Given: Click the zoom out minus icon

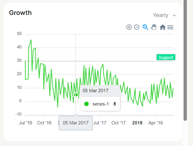Looking at the screenshot, I should (137, 27).
